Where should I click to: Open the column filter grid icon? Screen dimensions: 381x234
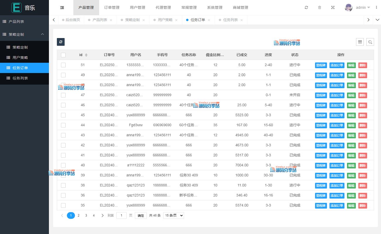(x=360, y=42)
